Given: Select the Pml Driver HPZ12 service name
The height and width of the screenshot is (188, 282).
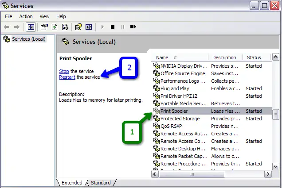Looking at the screenshot, I should pos(179,96).
